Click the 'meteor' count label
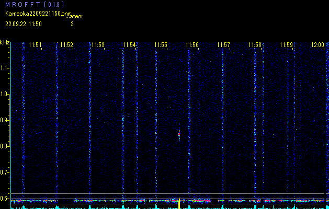 click(x=74, y=17)
